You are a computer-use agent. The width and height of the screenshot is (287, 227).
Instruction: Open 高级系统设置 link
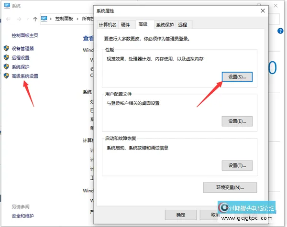25,76
